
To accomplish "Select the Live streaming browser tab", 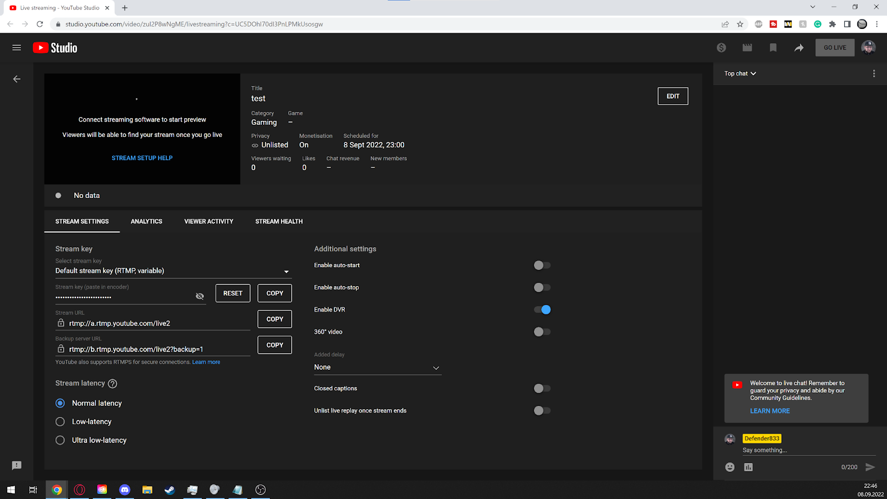I will pyautogui.click(x=59, y=8).
